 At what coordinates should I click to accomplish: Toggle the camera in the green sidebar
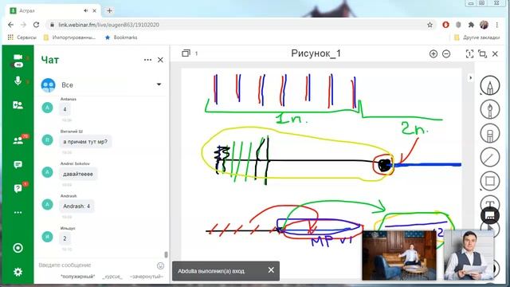pos(18,57)
